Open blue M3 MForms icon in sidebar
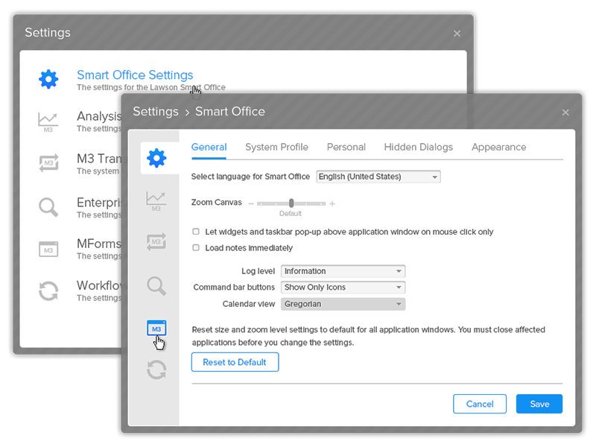The width and height of the screenshot is (596, 447). [x=156, y=329]
